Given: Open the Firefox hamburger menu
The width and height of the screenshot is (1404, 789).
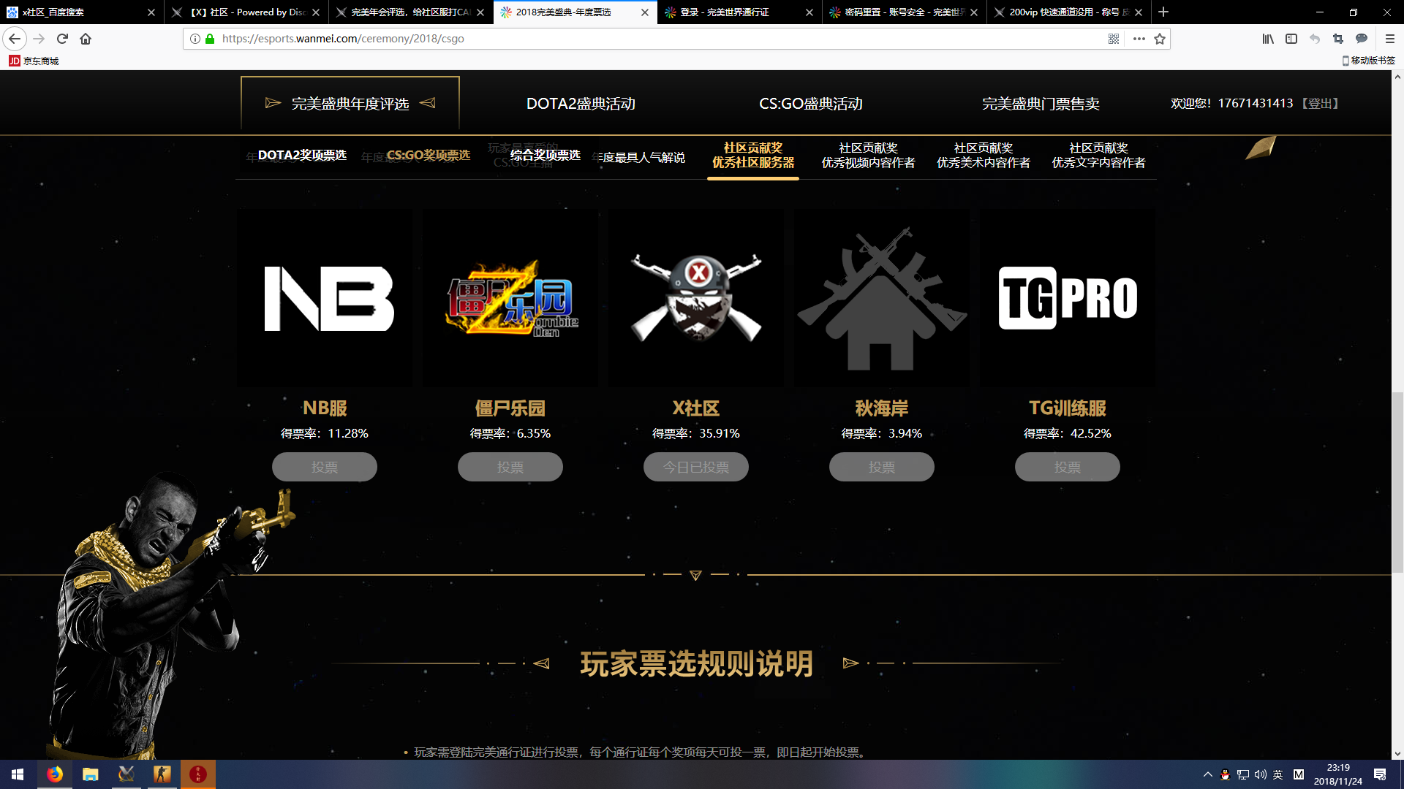Looking at the screenshot, I should click(x=1390, y=39).
